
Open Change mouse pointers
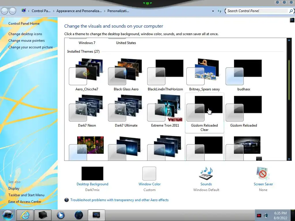27,40
